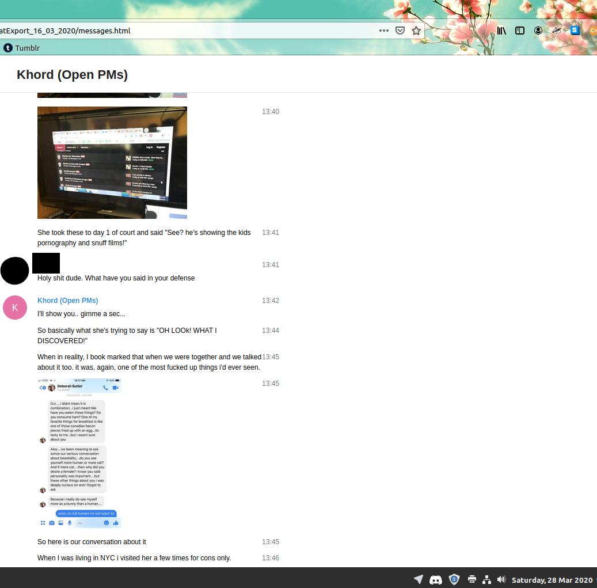The image size is (597, 588).
Task: Open the page actions three-dot menu
Action: (384, 31)
